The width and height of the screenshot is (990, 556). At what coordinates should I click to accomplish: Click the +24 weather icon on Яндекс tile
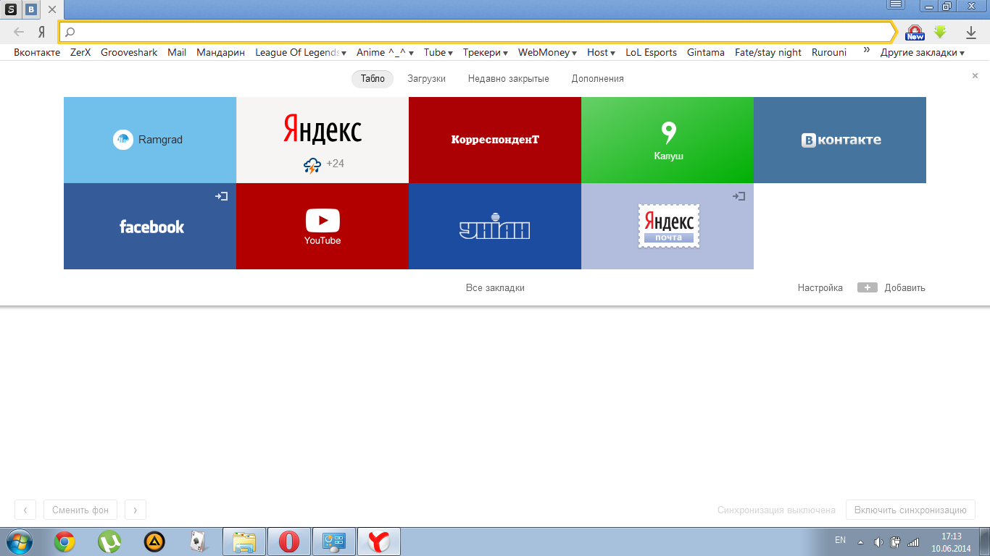pos(312,165)
